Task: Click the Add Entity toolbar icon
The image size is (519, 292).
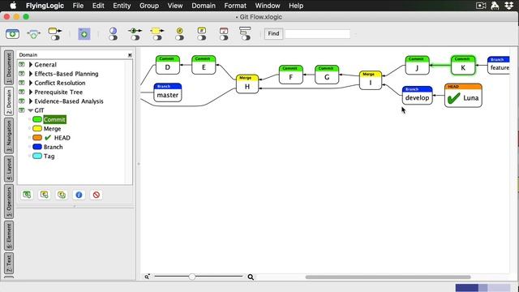Action: [13, 34]
